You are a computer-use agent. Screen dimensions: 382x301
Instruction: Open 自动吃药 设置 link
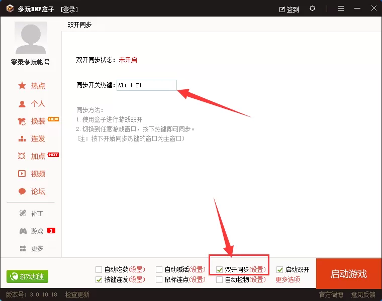[x=137, y=269]
